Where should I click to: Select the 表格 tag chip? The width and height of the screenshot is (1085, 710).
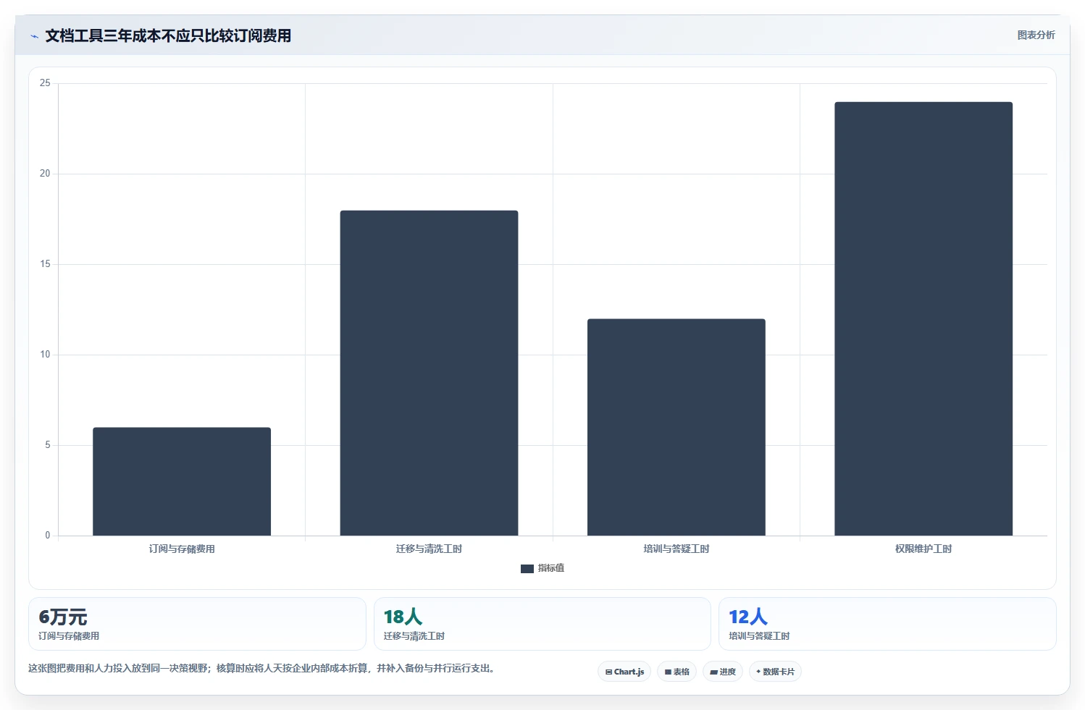(676, 672)
